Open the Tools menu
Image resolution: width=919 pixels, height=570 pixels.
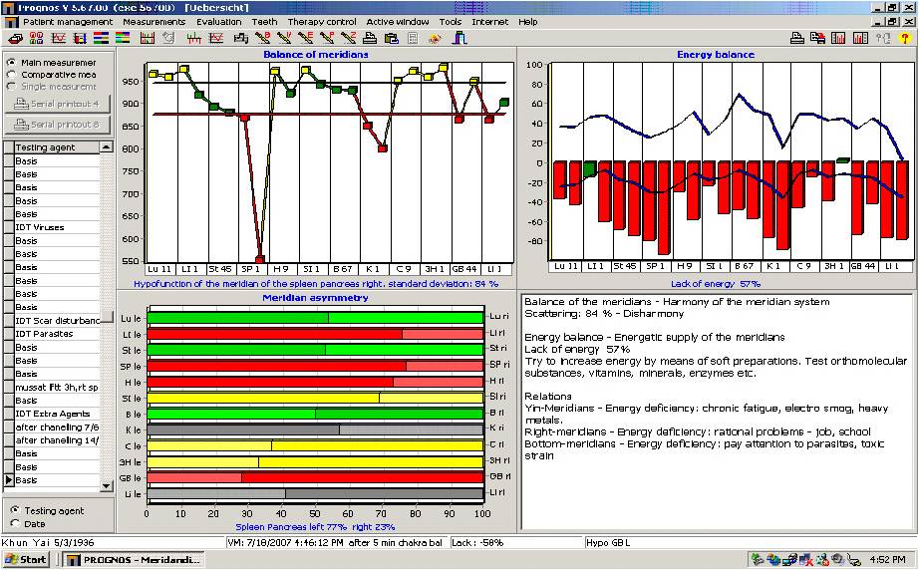tap(451, 22)
